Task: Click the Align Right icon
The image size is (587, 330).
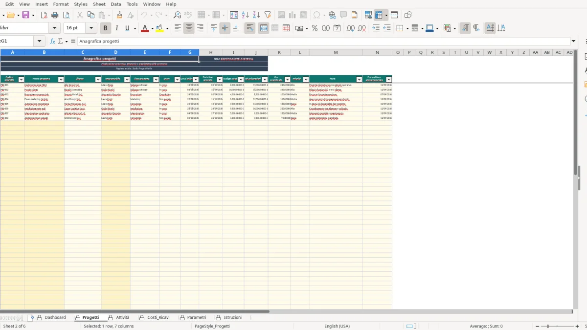Action: 200,28
